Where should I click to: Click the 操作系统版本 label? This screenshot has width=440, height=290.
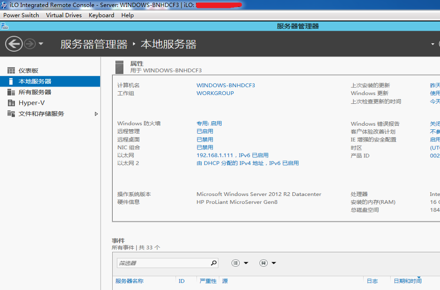[134, 194]
